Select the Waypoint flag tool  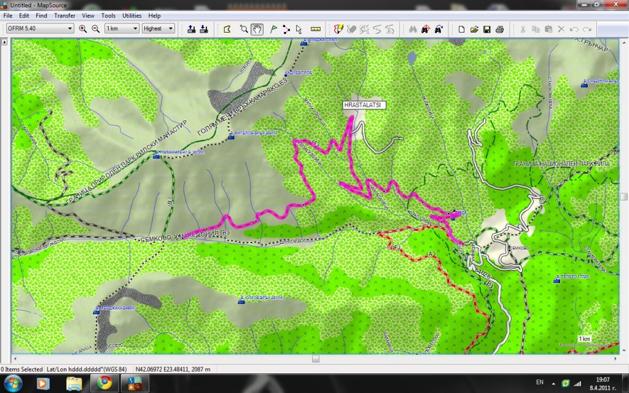coord(273,29)
